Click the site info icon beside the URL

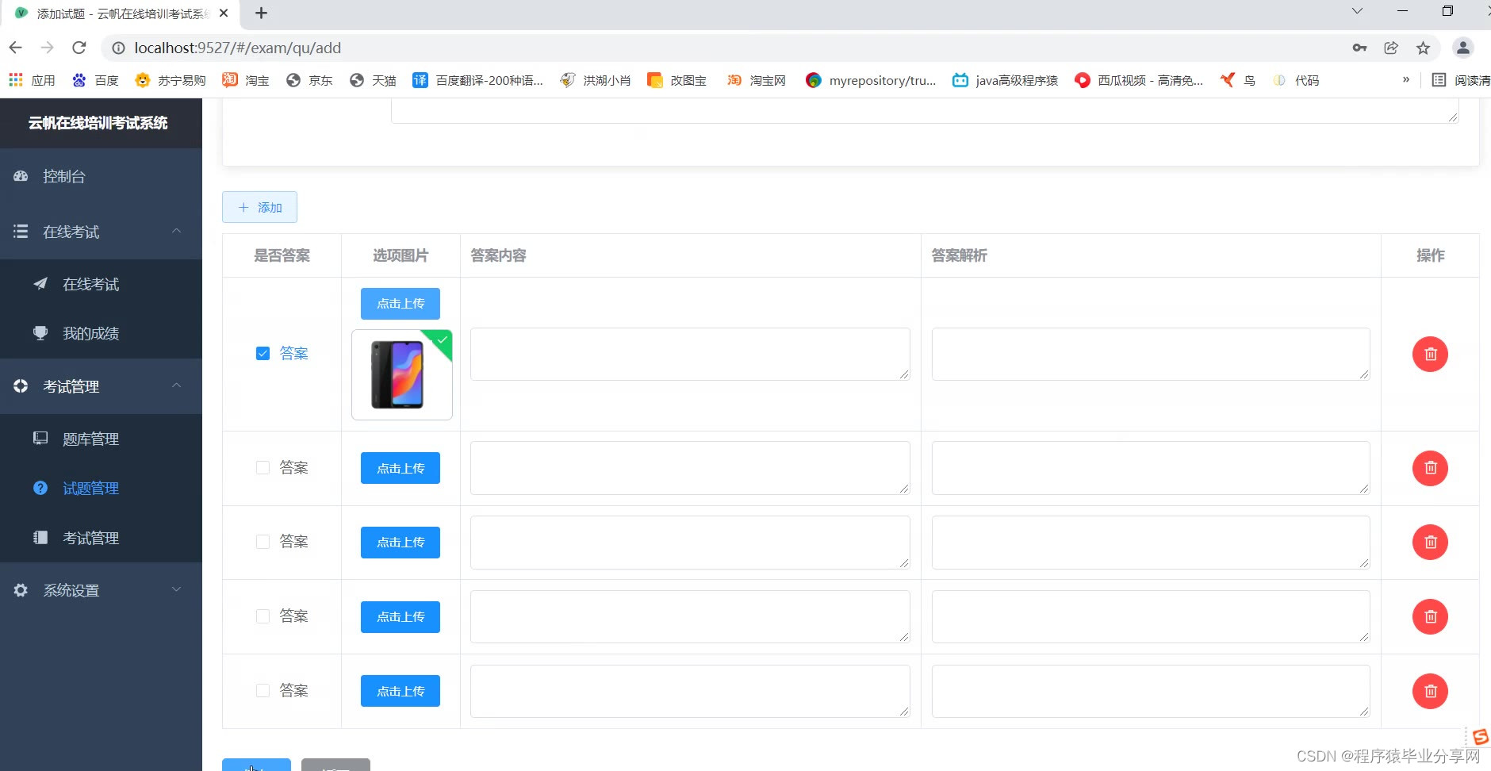coord(118,48)
